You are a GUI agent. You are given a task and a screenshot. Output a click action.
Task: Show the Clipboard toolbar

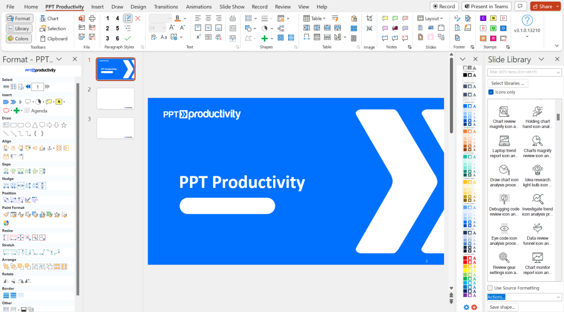tap(53, 39)
